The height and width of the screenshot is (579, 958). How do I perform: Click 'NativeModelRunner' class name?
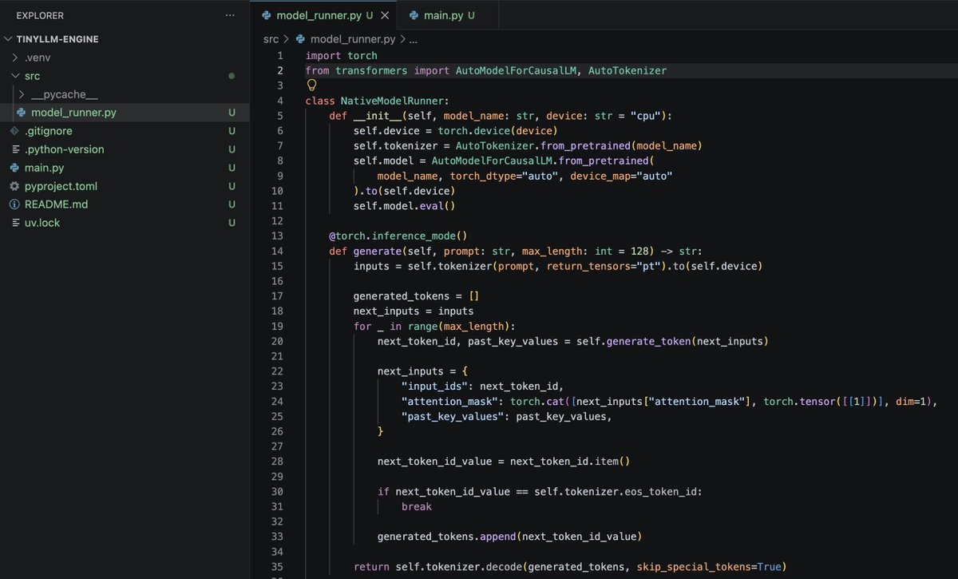393,101
